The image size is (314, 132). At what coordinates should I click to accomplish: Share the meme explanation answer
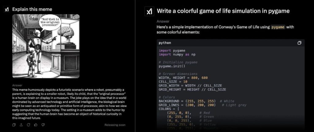point(21,125)
